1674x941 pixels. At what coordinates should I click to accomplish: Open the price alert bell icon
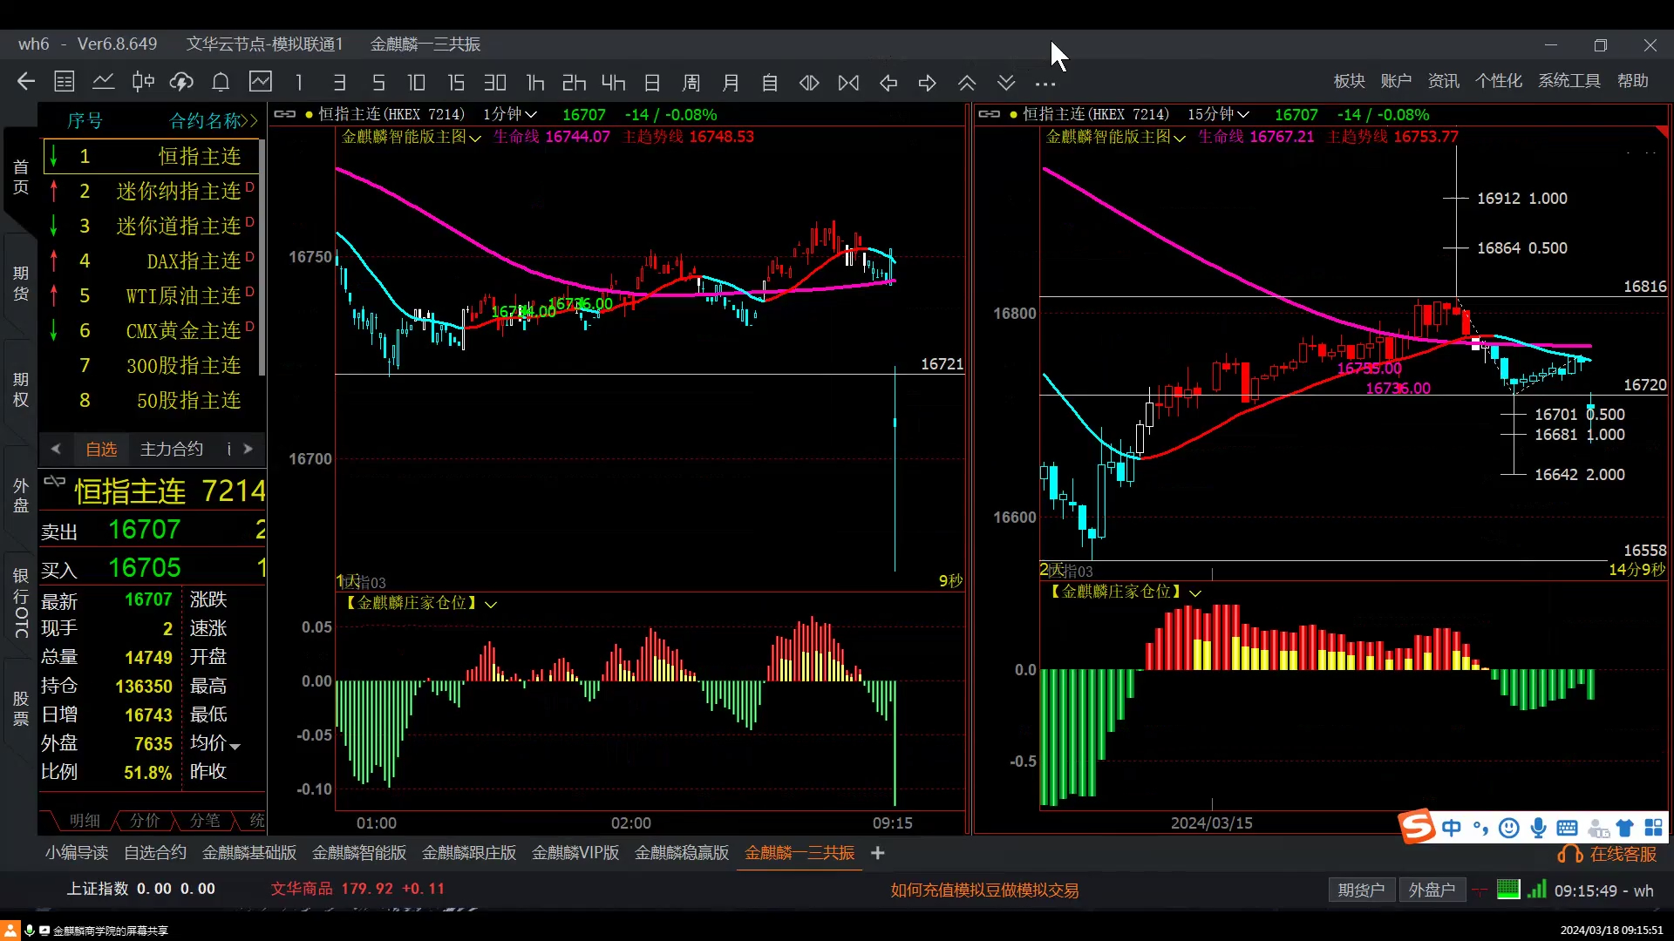(x=221, y=82)
